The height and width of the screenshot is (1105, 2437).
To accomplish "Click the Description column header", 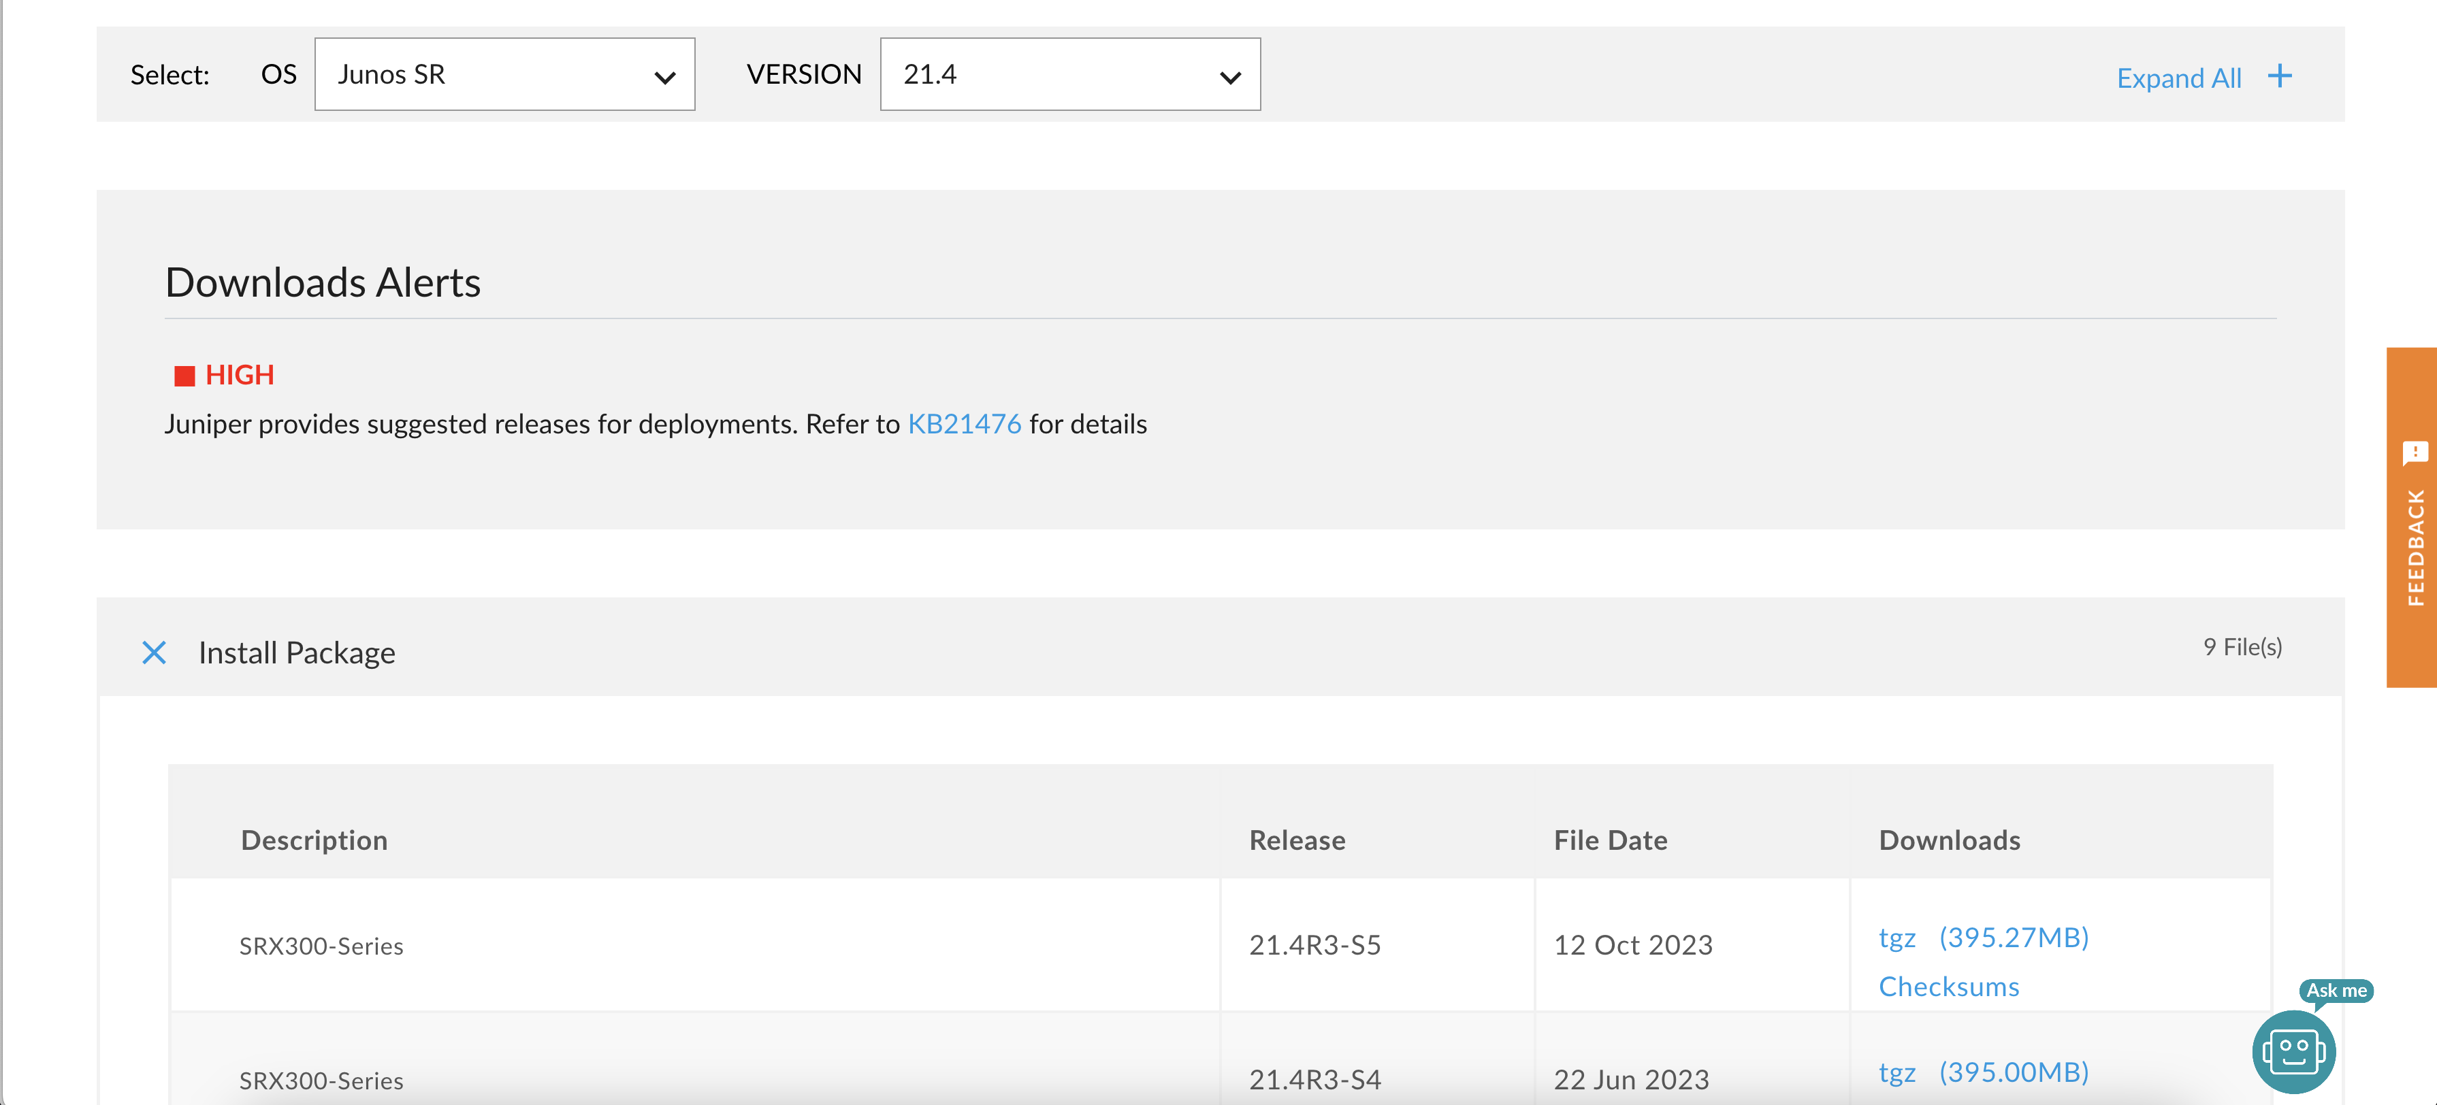I will click(314, 840).
